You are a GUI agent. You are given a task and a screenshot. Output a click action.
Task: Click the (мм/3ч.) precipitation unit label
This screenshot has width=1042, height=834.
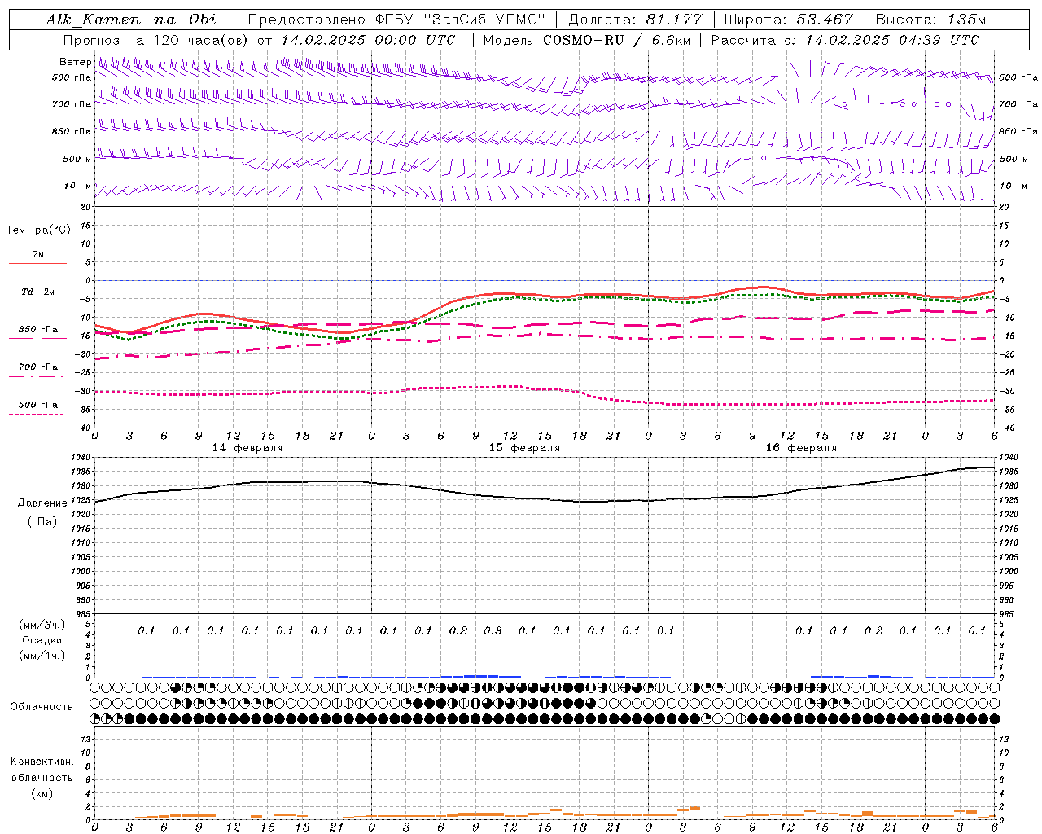[42, 625]
